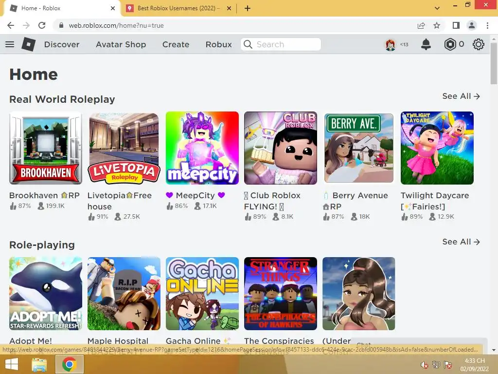Image resolution: width=498 pixels, height=374 pixels.
Task: Open the Twilight Daycare thumbnail
Action: pos(437,148)
